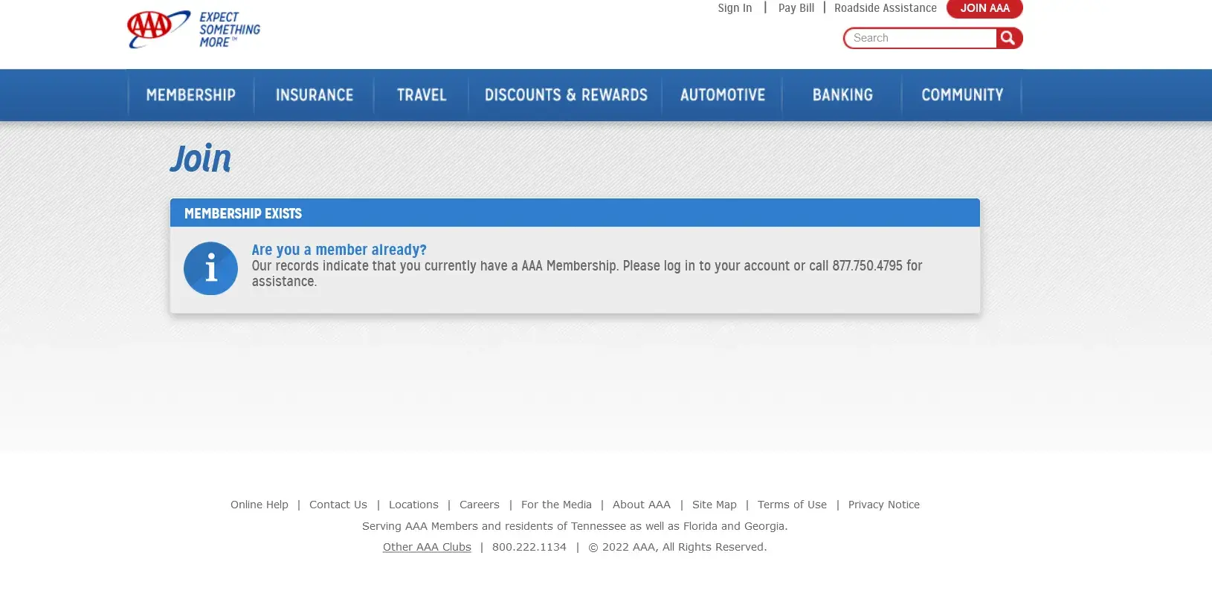This screenshot has height=593, width=1212.
Task: Click the AAA logo
Action: coord(158,29)
